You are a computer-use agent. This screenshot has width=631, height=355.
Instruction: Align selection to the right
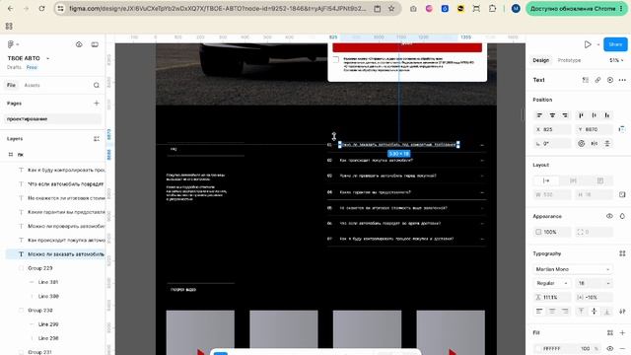pos(565,115)
